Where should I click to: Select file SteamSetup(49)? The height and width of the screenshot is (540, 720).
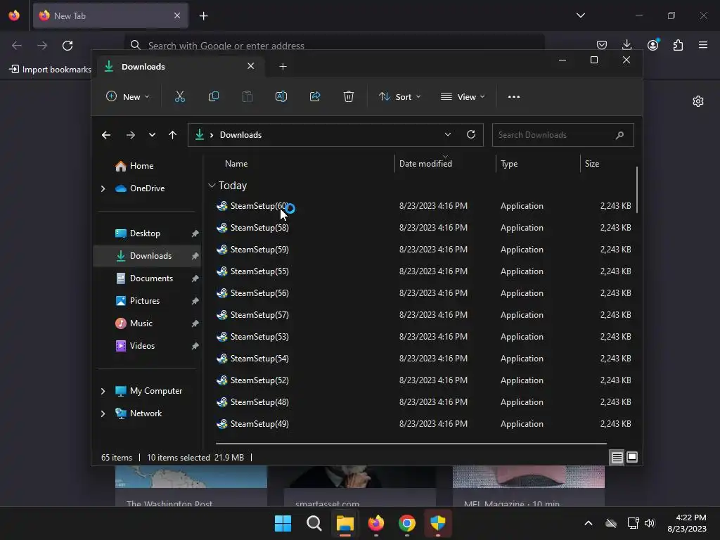pos(259,424)
